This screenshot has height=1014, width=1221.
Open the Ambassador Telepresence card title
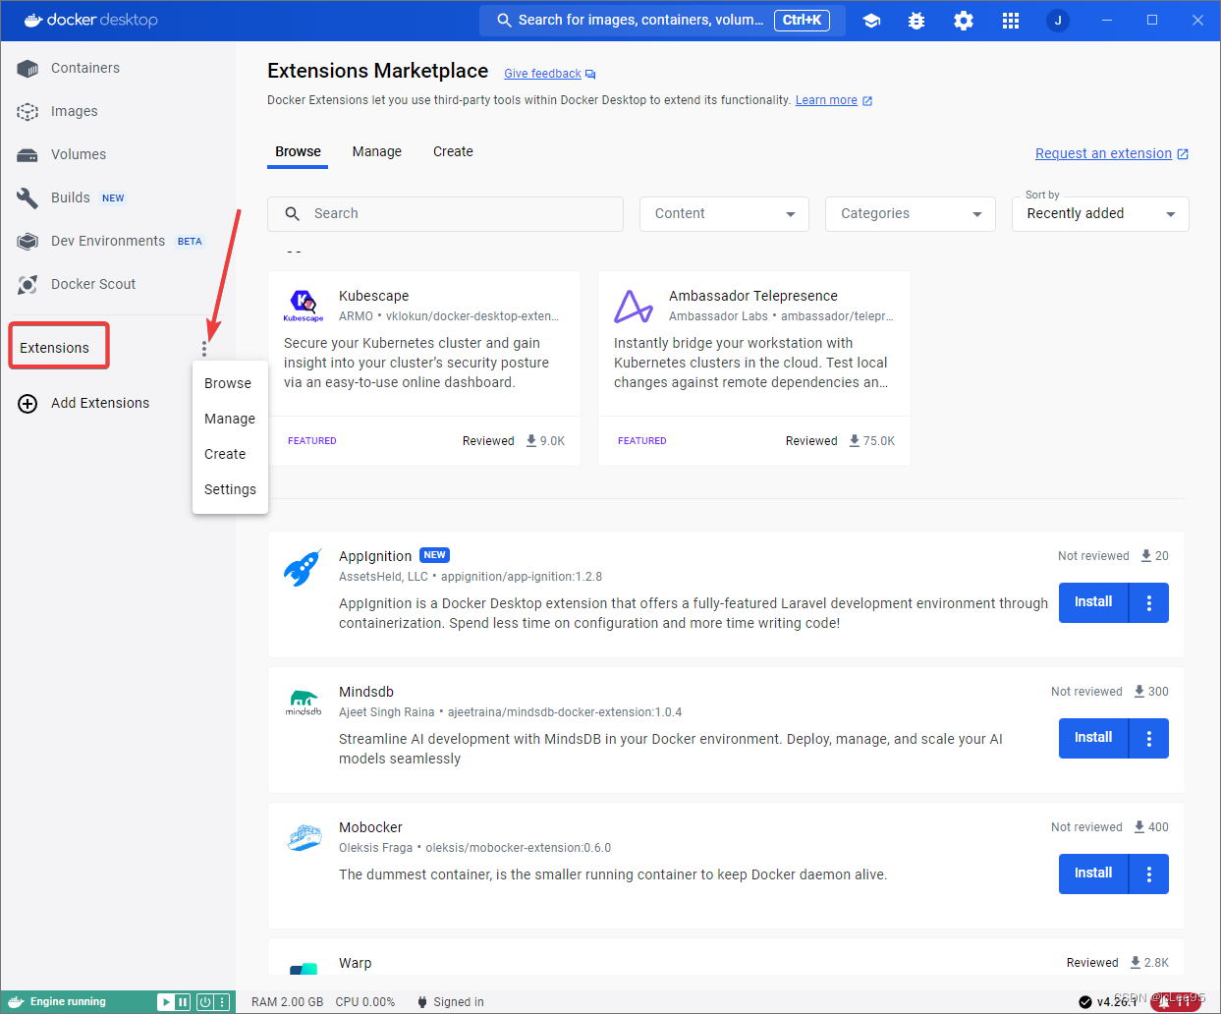[x=753, y=296]
